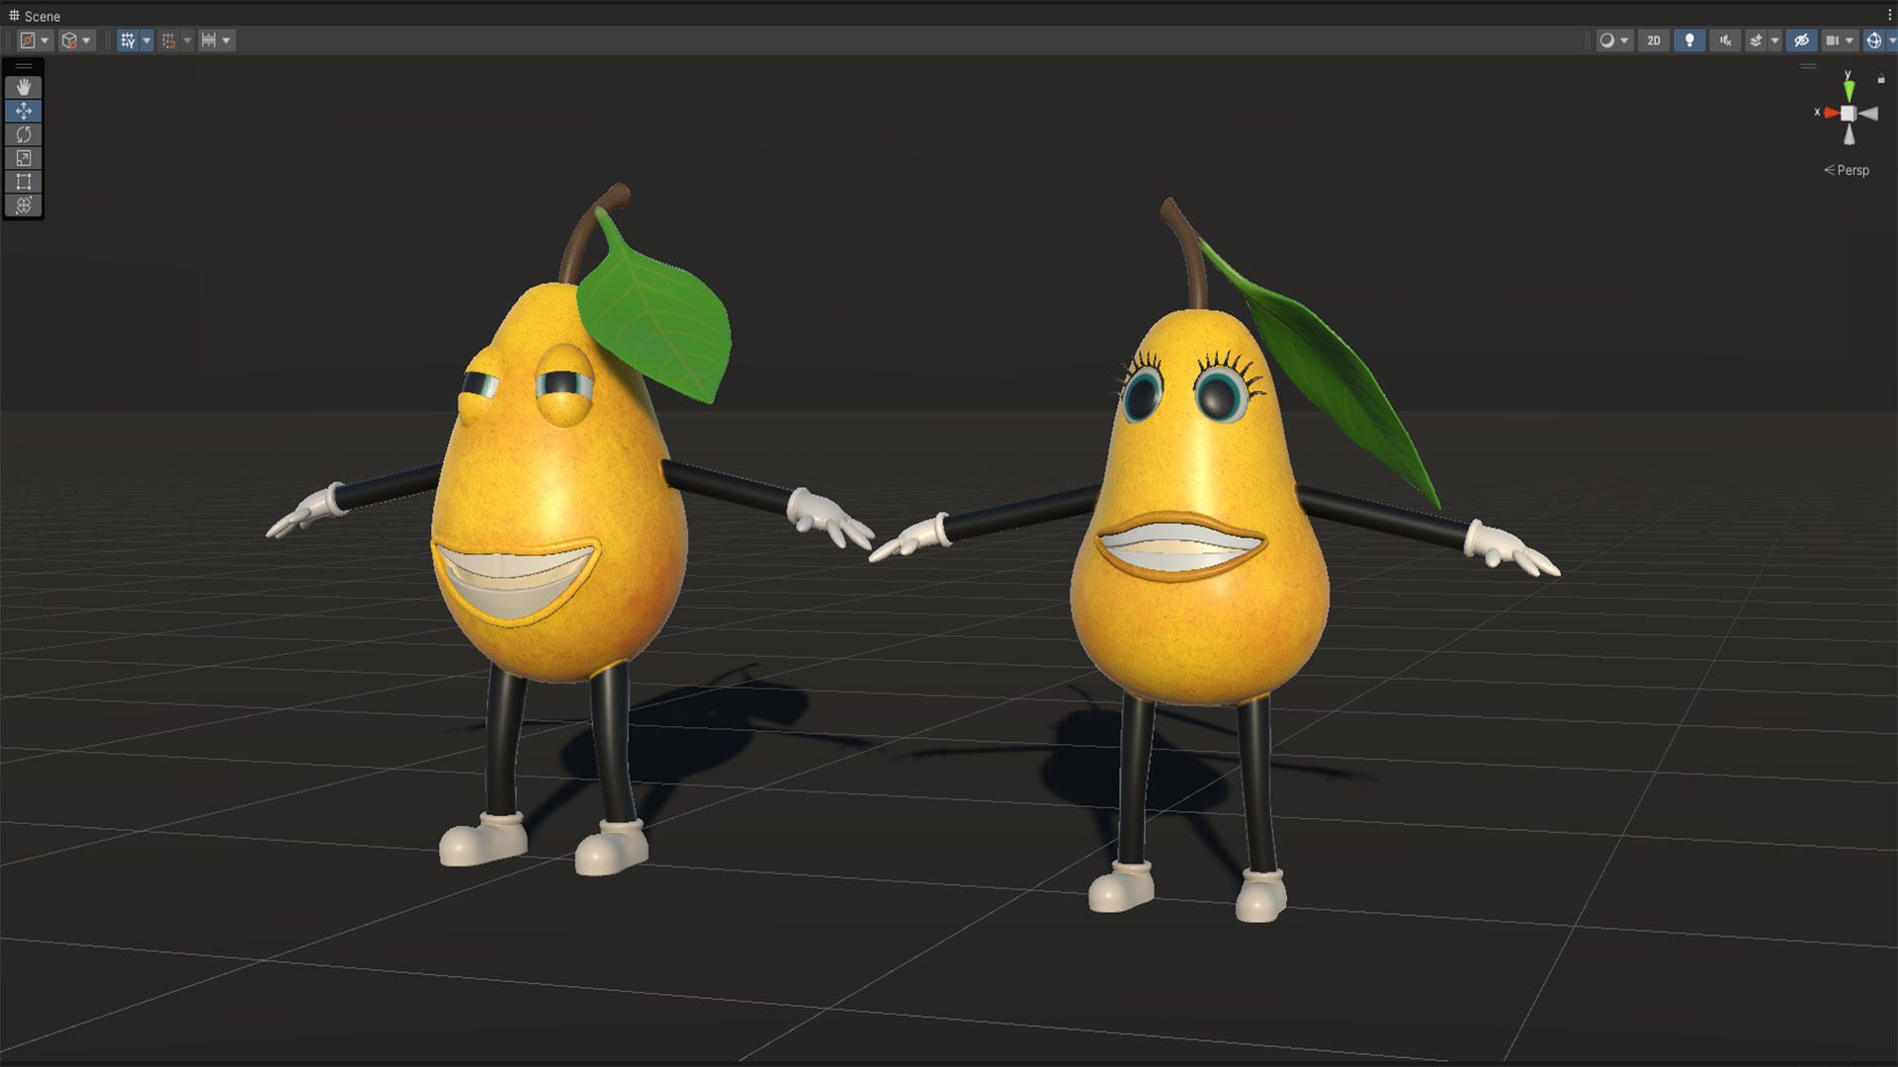The height and width of the screenshot is (1067, 1898).
Task: Click gray bottom cone on orientation gizmo
Action: coord(1849,134)
